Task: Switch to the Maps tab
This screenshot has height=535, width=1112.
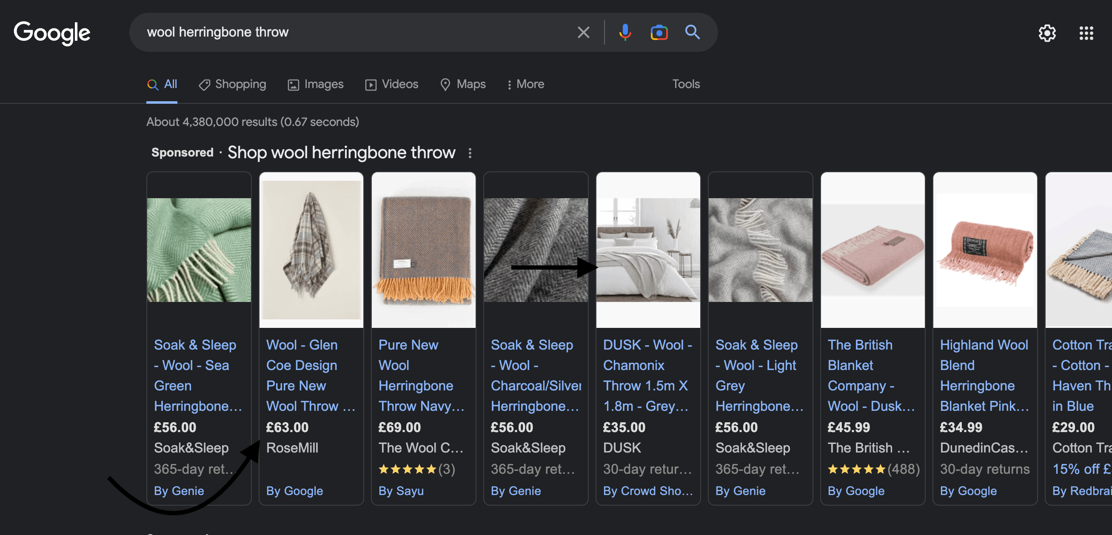Action: pos(463,84)
